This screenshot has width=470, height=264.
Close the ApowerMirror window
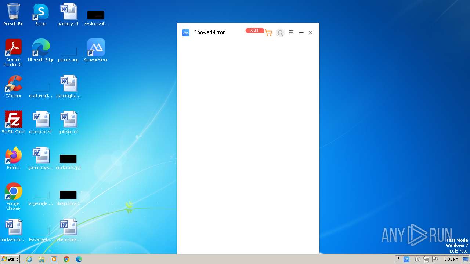(x=310, y=33)
